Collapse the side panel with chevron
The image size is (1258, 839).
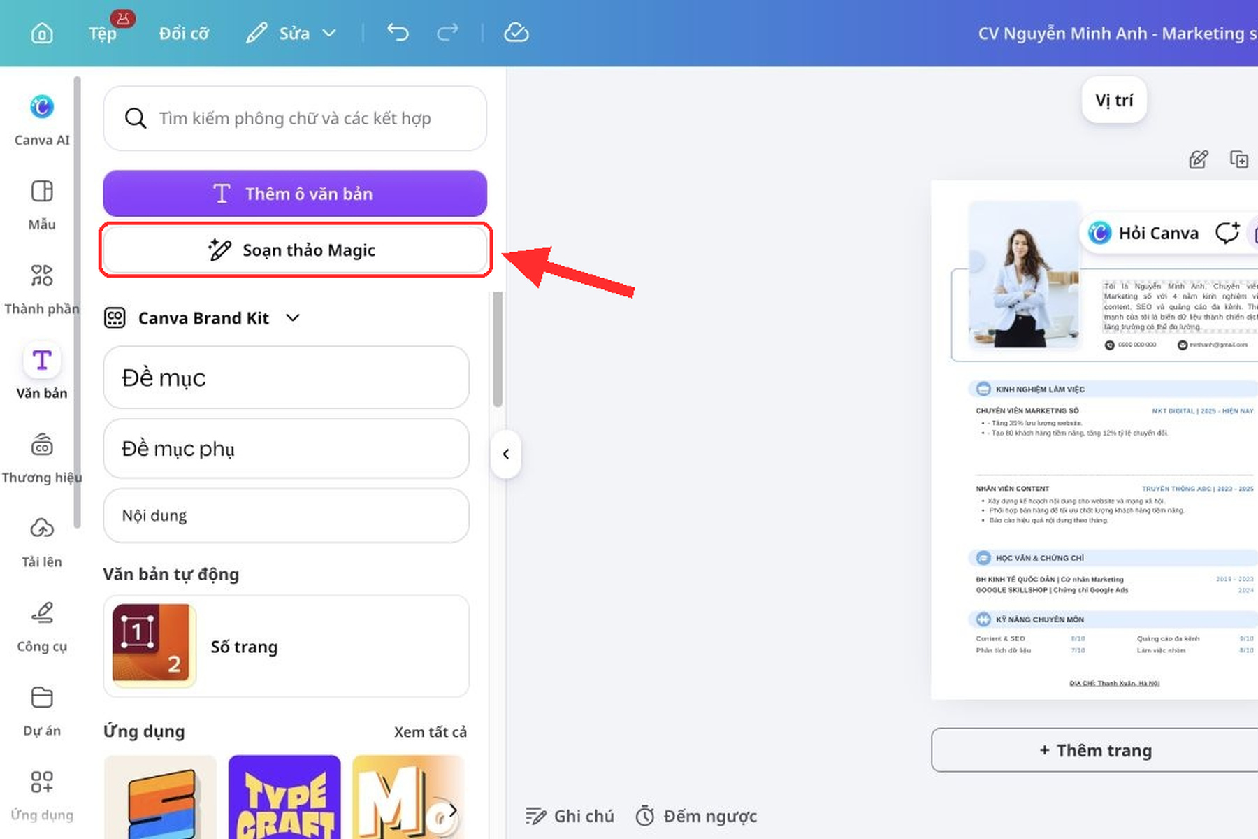[506, 454]
